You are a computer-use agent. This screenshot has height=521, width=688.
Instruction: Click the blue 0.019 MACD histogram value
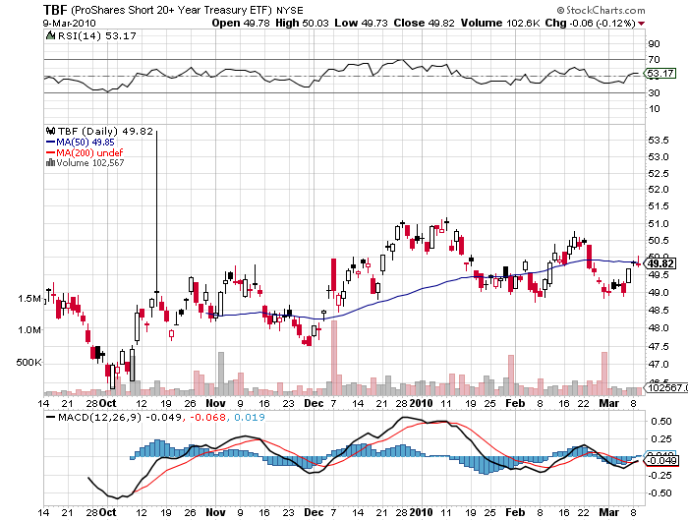coord(250,417)
